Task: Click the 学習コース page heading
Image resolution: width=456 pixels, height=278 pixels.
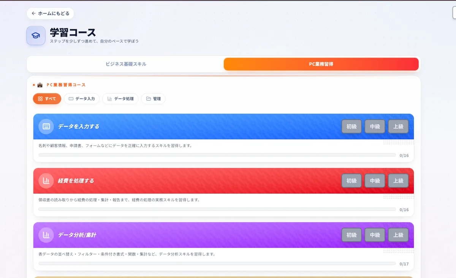Action: pos(73,32)
